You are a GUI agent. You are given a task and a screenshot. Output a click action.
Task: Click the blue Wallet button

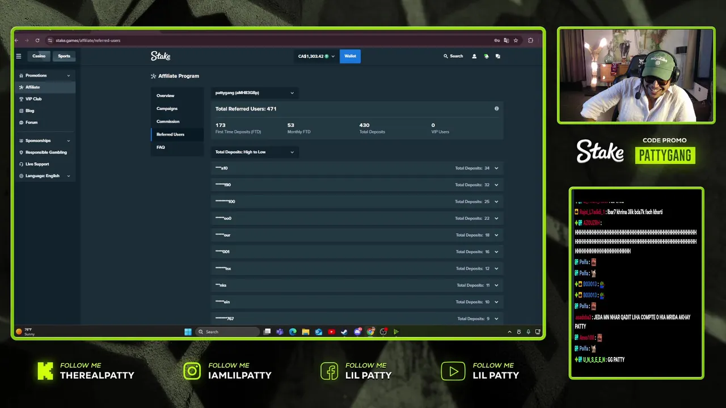pyautogui.click(x=350, y=56)
